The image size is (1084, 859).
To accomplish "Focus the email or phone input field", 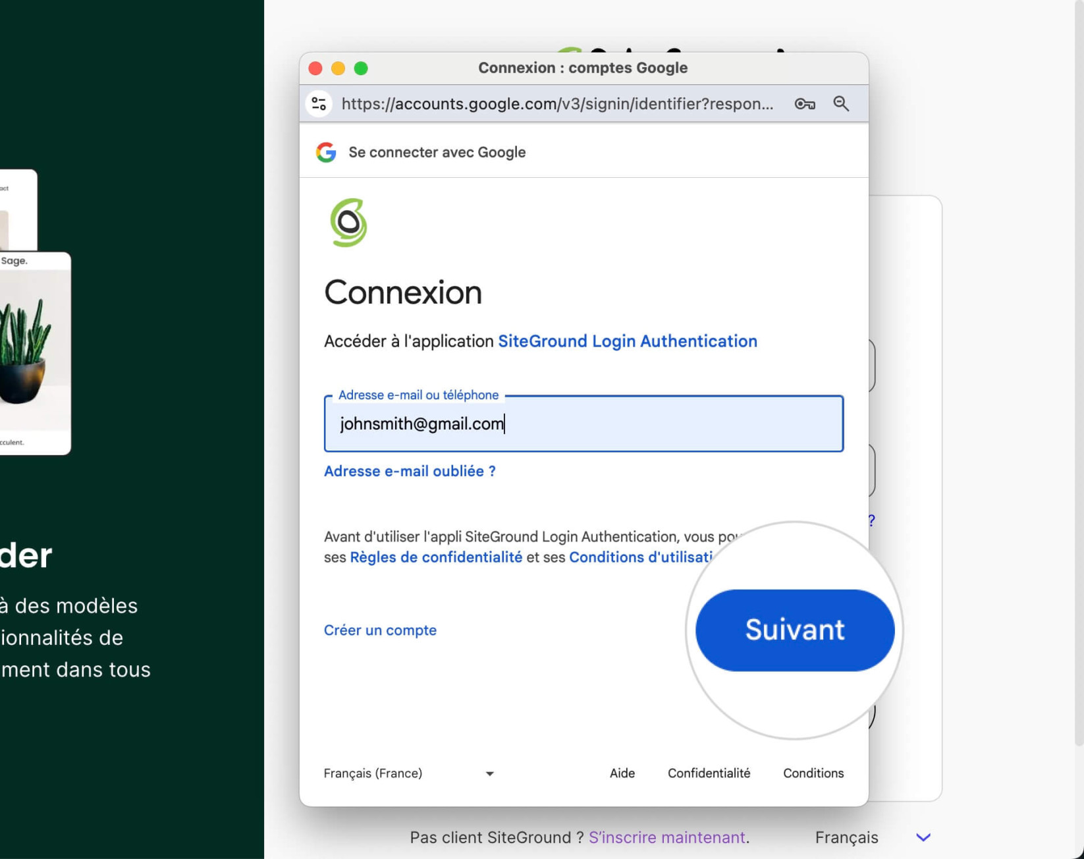I will click(583, 424).
